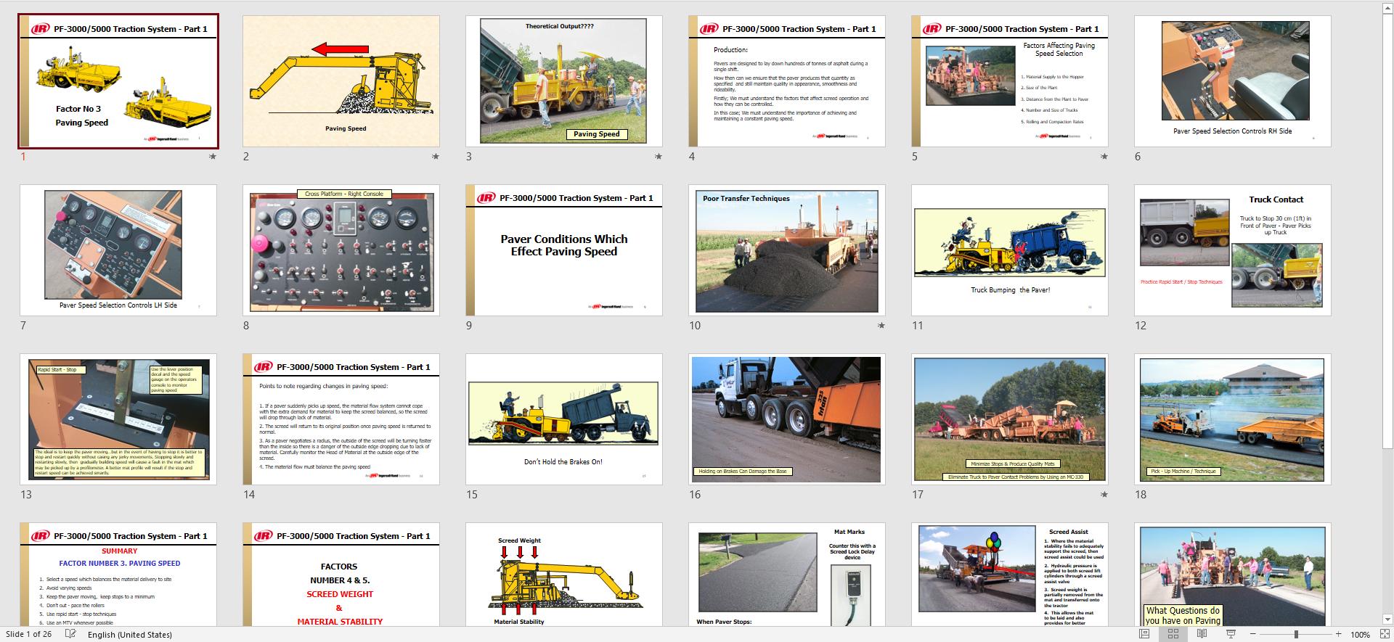Adjust the zoom slider handle
Screen dimensions: 1394x642
1297,634
